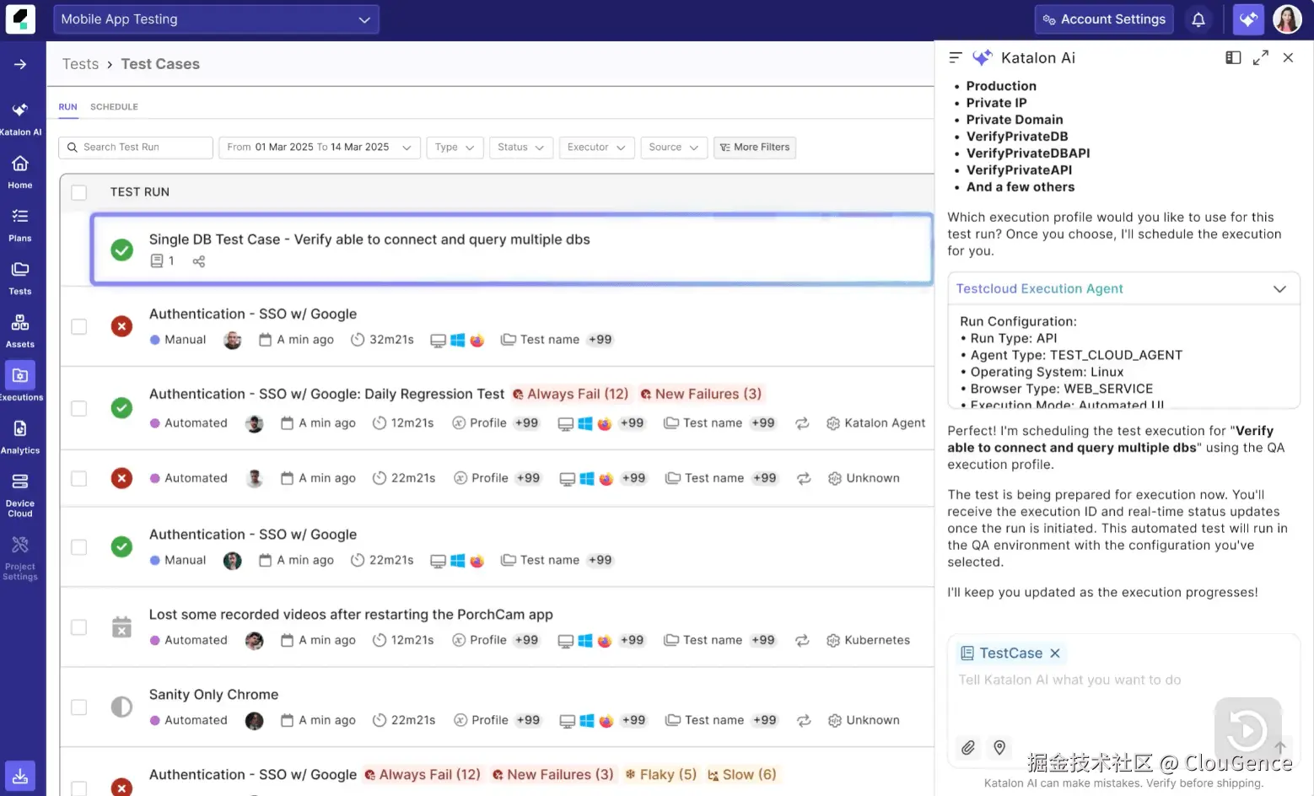Switch to the SCHEDULE tab
The width and height of the screenshot is (1314, 796).
click(114, 107)
